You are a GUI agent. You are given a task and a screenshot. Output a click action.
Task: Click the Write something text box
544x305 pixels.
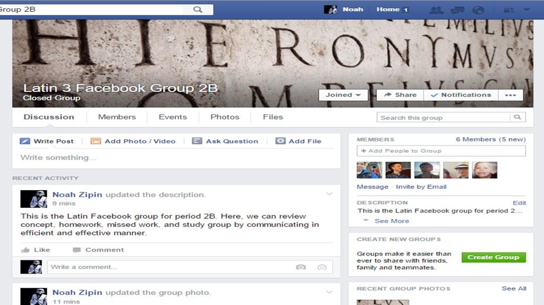tap(176, 157)
